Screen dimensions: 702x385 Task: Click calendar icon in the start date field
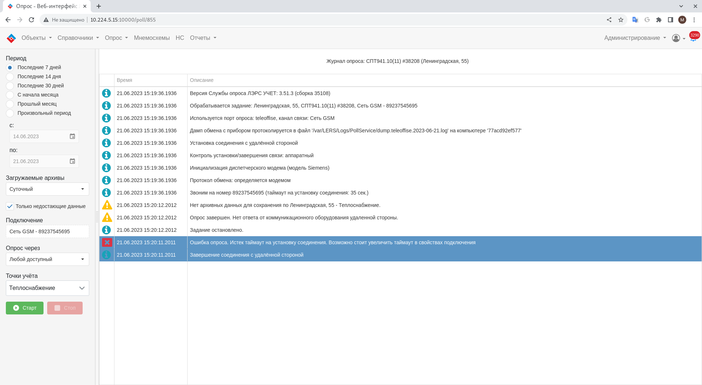tap(72, 136)
